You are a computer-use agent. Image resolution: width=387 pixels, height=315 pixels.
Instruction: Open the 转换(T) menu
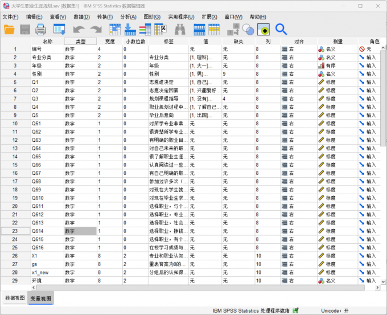(x=105, y=17)
